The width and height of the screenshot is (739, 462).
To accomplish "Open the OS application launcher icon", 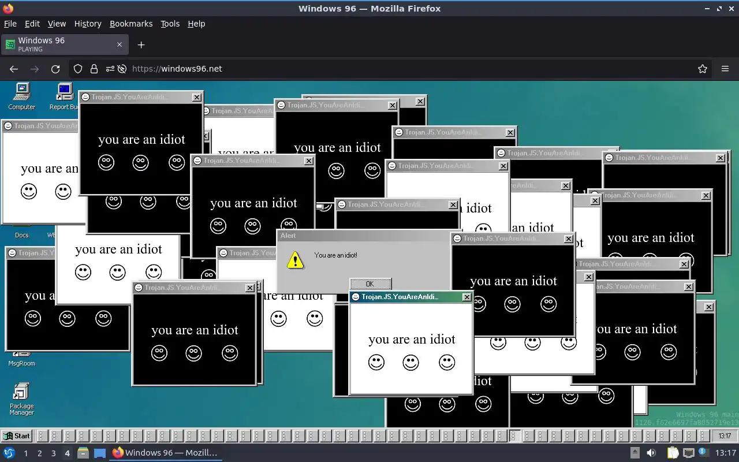I will (x=9, y=453).
